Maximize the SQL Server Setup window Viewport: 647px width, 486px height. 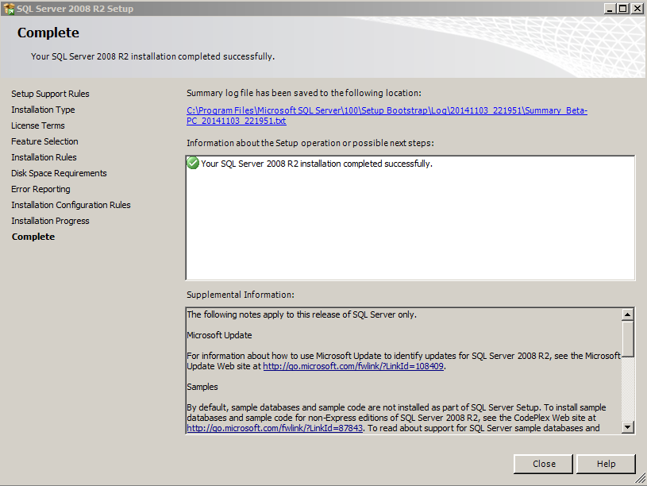pyautogui.click(x=623, y=8)
